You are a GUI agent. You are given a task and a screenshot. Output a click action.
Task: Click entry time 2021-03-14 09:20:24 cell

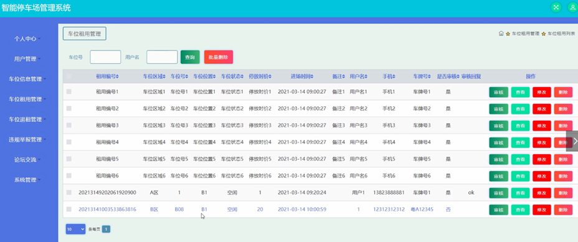(x=302, y=192)
